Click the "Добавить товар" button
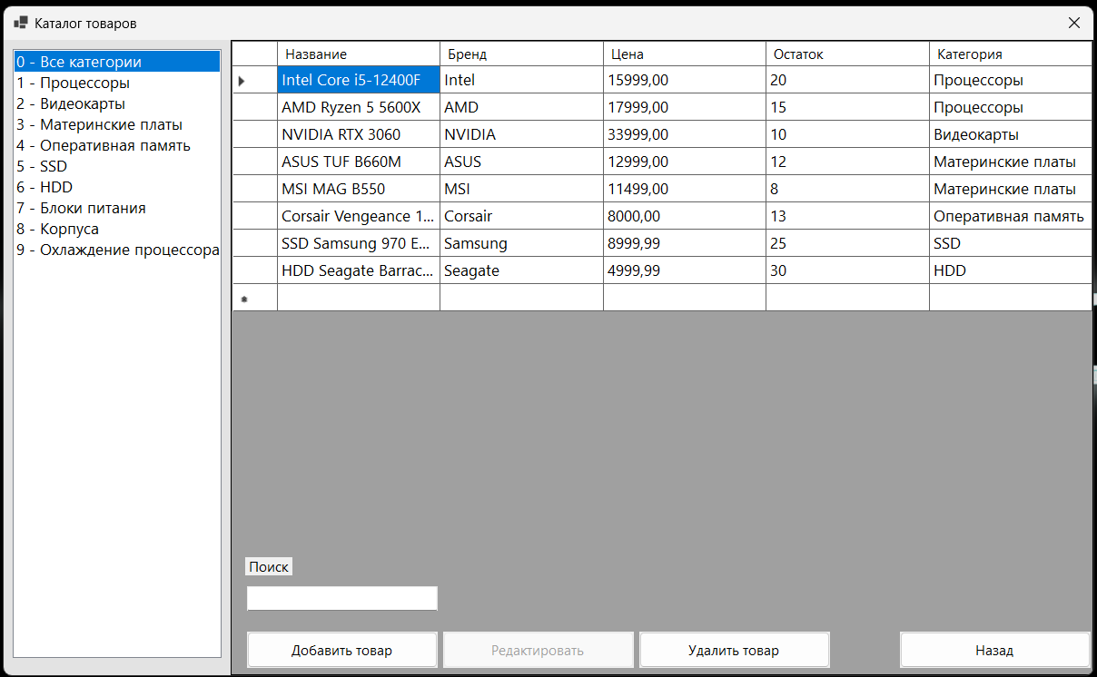This screenshot has width=1097, height=677. tap(341, 650)
